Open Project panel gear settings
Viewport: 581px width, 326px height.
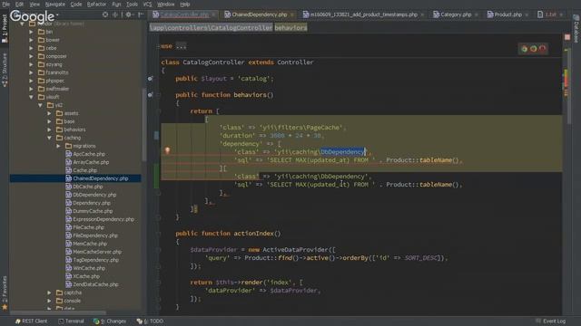[129, 14]
